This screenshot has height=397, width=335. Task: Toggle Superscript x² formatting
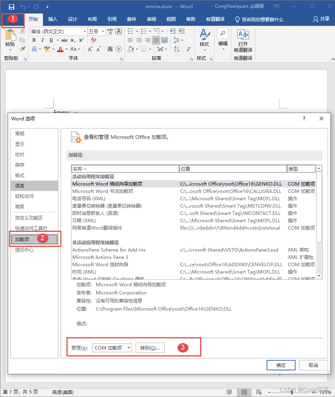(x=82, y=40)
